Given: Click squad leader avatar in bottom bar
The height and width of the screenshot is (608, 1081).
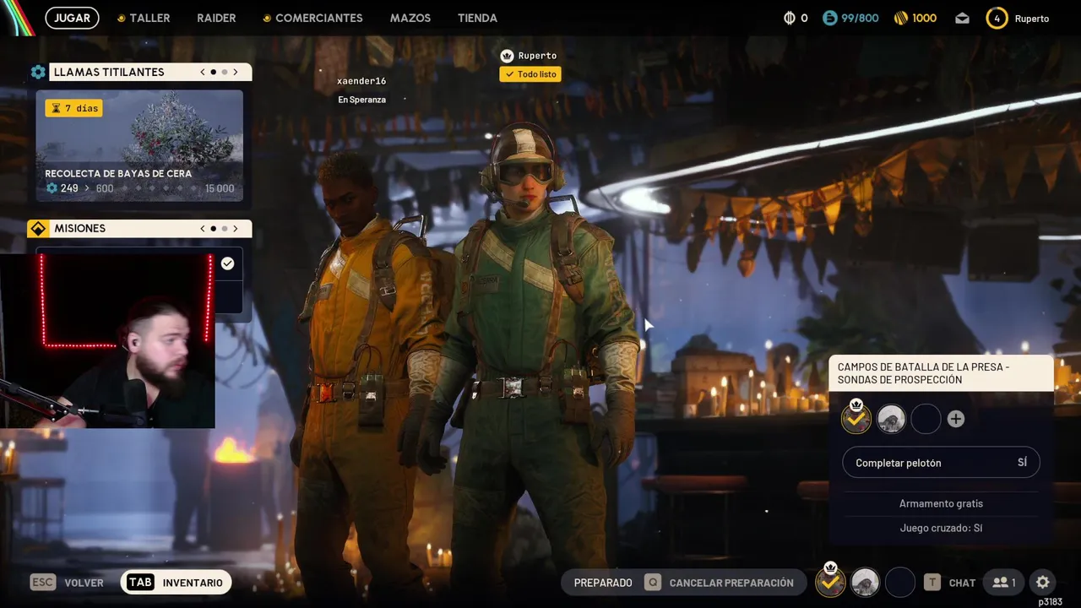Looking at the screenshot, I should (830, 581).
